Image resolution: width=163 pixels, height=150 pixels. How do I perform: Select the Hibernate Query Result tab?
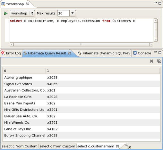47,53
